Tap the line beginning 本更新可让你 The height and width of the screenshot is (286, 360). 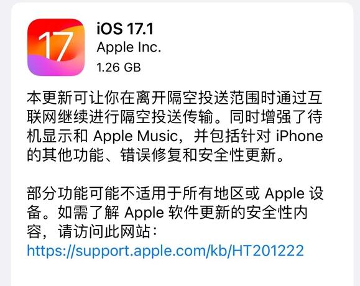(175, 98)
